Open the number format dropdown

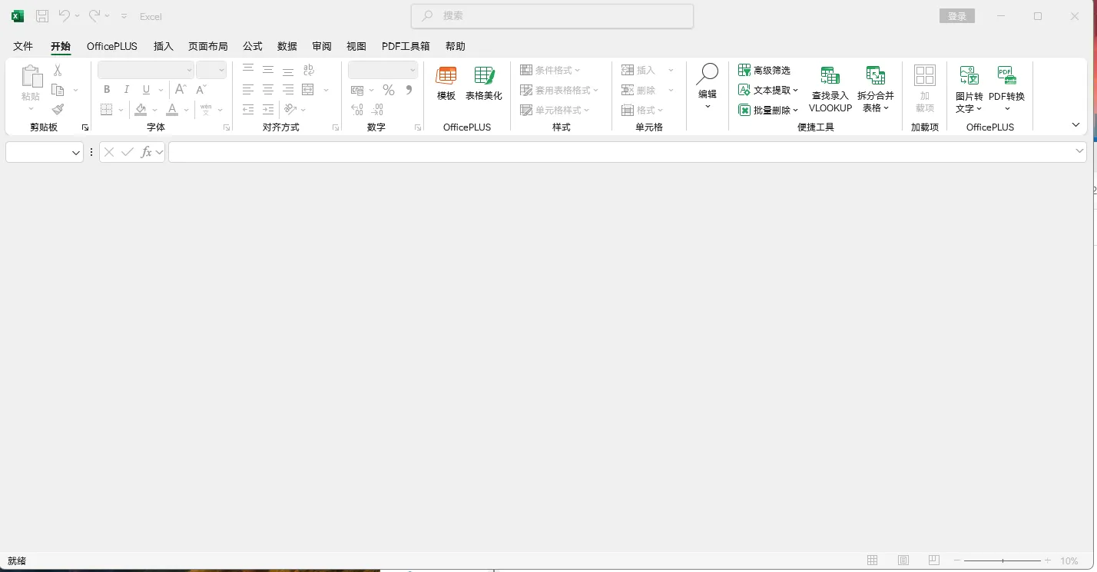point(413,70)
